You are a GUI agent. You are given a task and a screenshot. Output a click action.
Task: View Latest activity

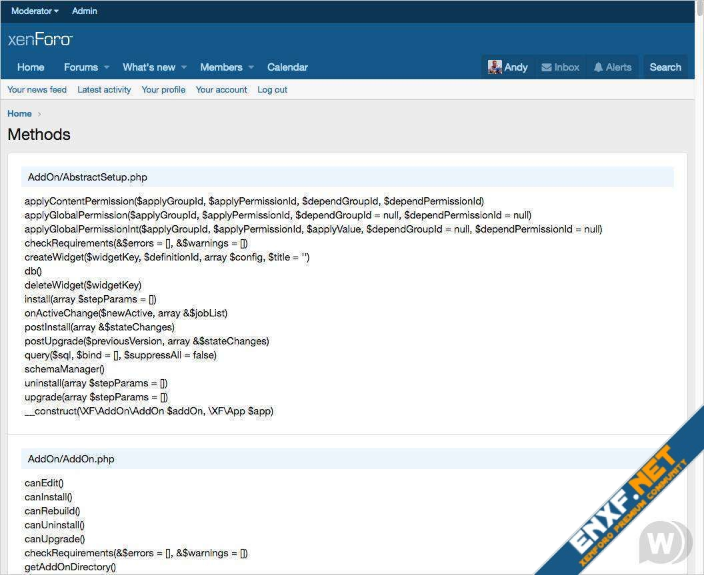point(104,90)
